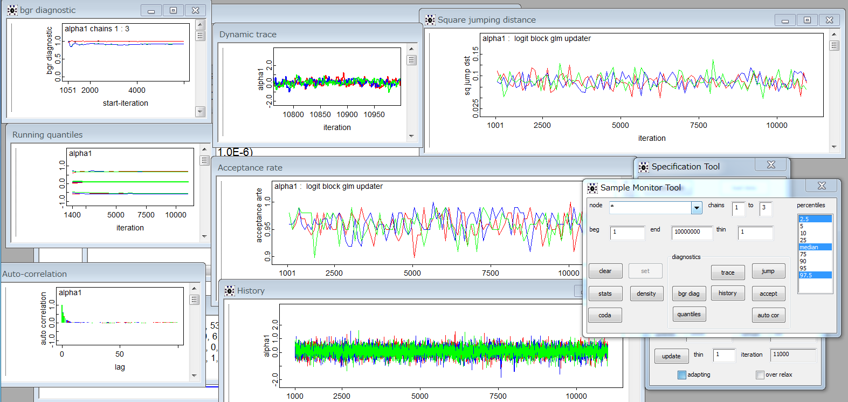Click the trace diagnostics button
The image size is (848, 402).
pyautogui.click(x=728, y=272)
